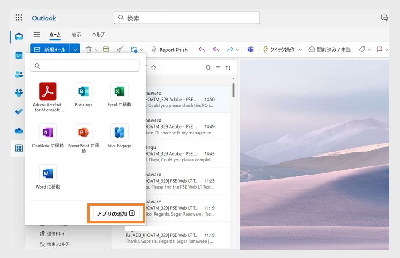Expand the Move to chevron

(x=141, y=50)
